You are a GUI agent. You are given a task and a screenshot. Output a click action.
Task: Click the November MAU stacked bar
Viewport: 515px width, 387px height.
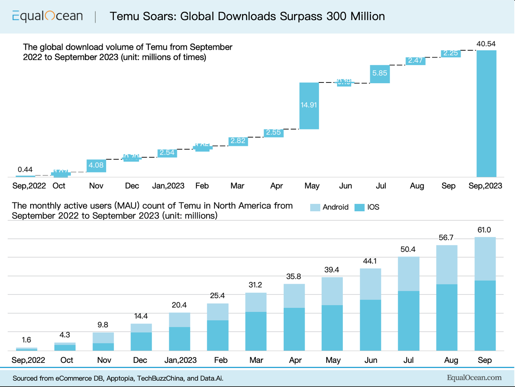click(103, 342)
